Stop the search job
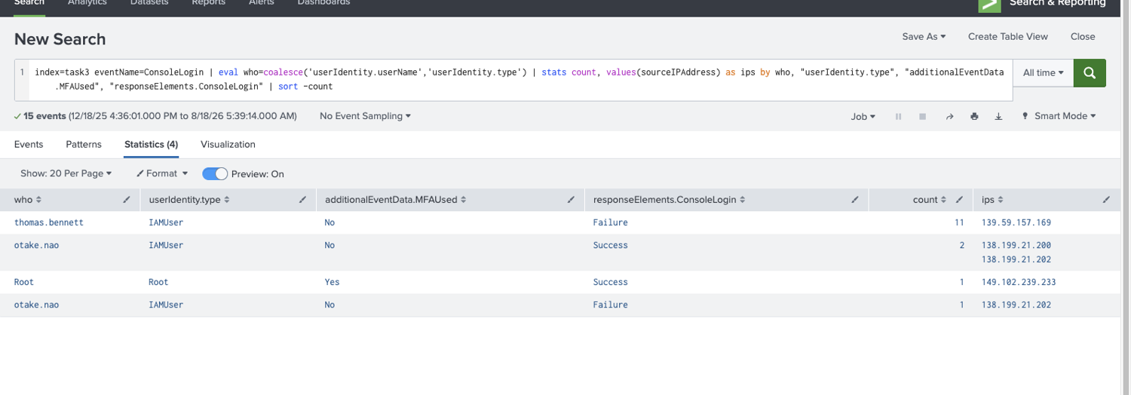Image resolution: width=1131 pixels, height=395 pixels. click(x=922, y=117)
